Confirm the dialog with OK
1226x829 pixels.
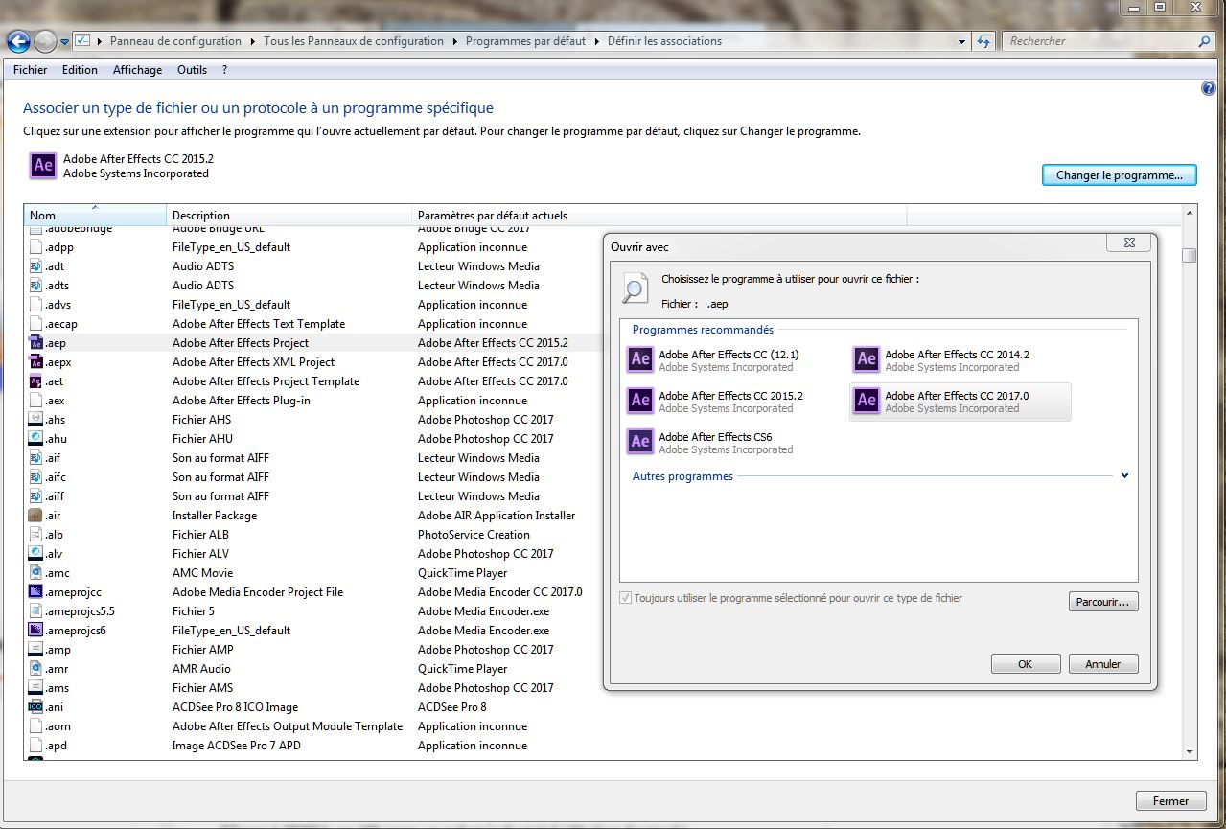coord(1025,664)
